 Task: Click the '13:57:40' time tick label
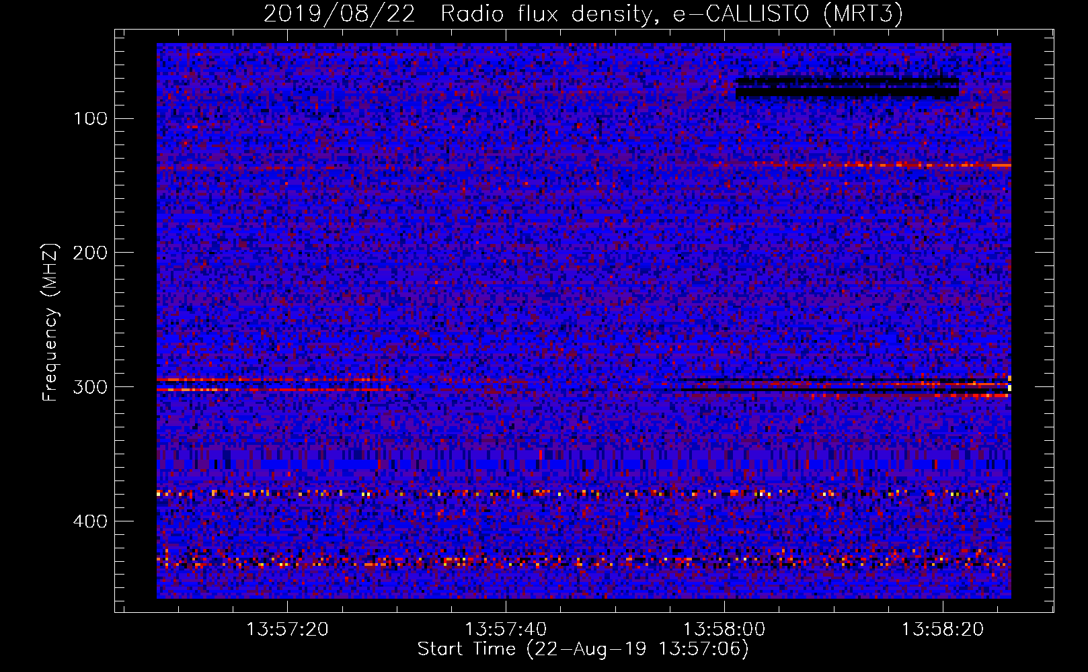tap(506, 630)
